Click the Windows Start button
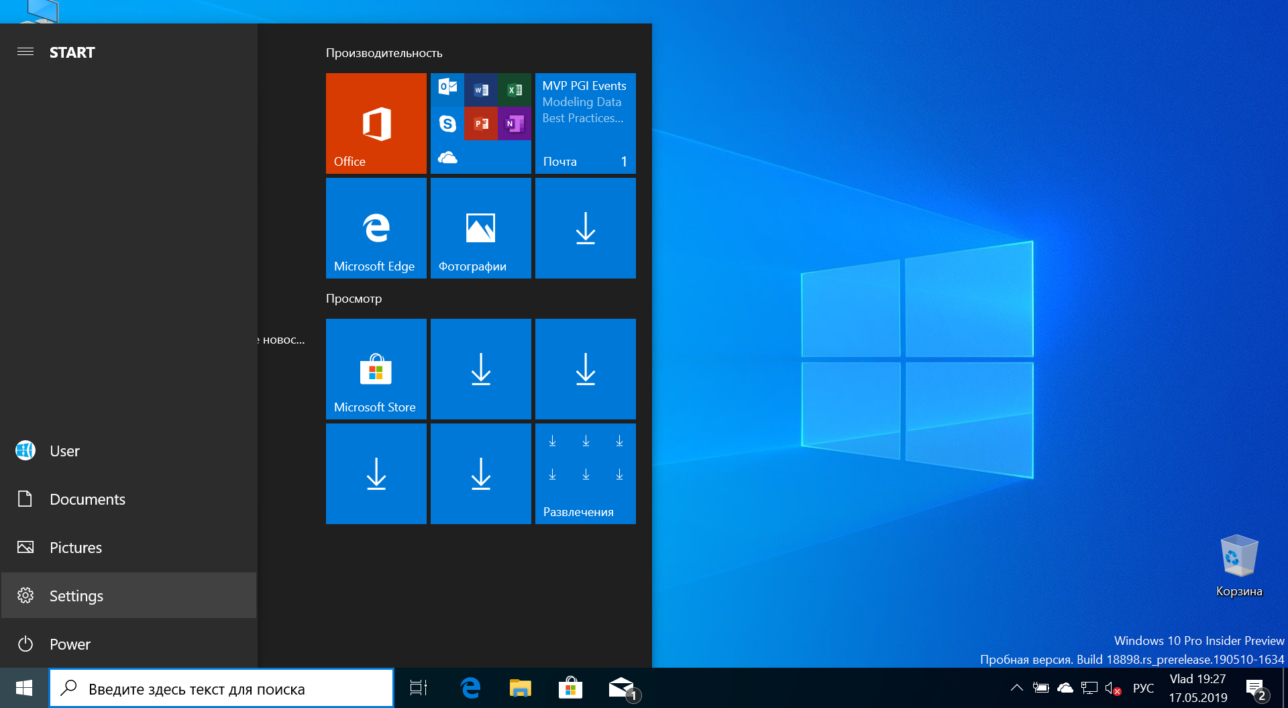The height and width of the screenshot is (708, 1288). [24, 688]
